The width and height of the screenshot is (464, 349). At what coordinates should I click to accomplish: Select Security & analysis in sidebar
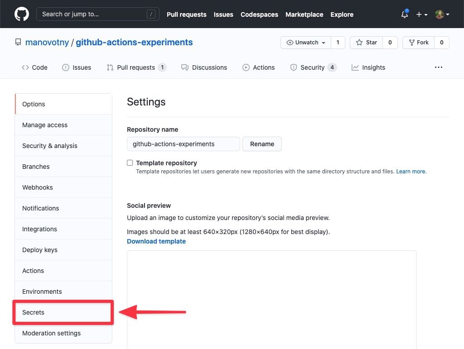point(63,146)
